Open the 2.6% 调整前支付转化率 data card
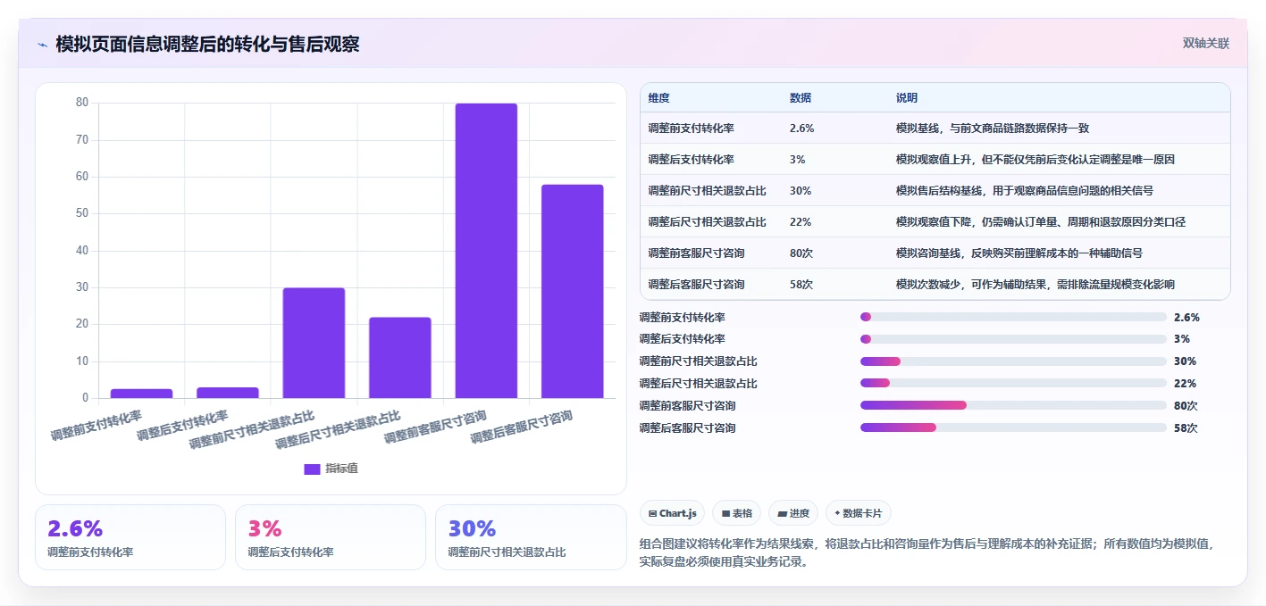This screenshot has height=606, width=1266. [130, 537]
